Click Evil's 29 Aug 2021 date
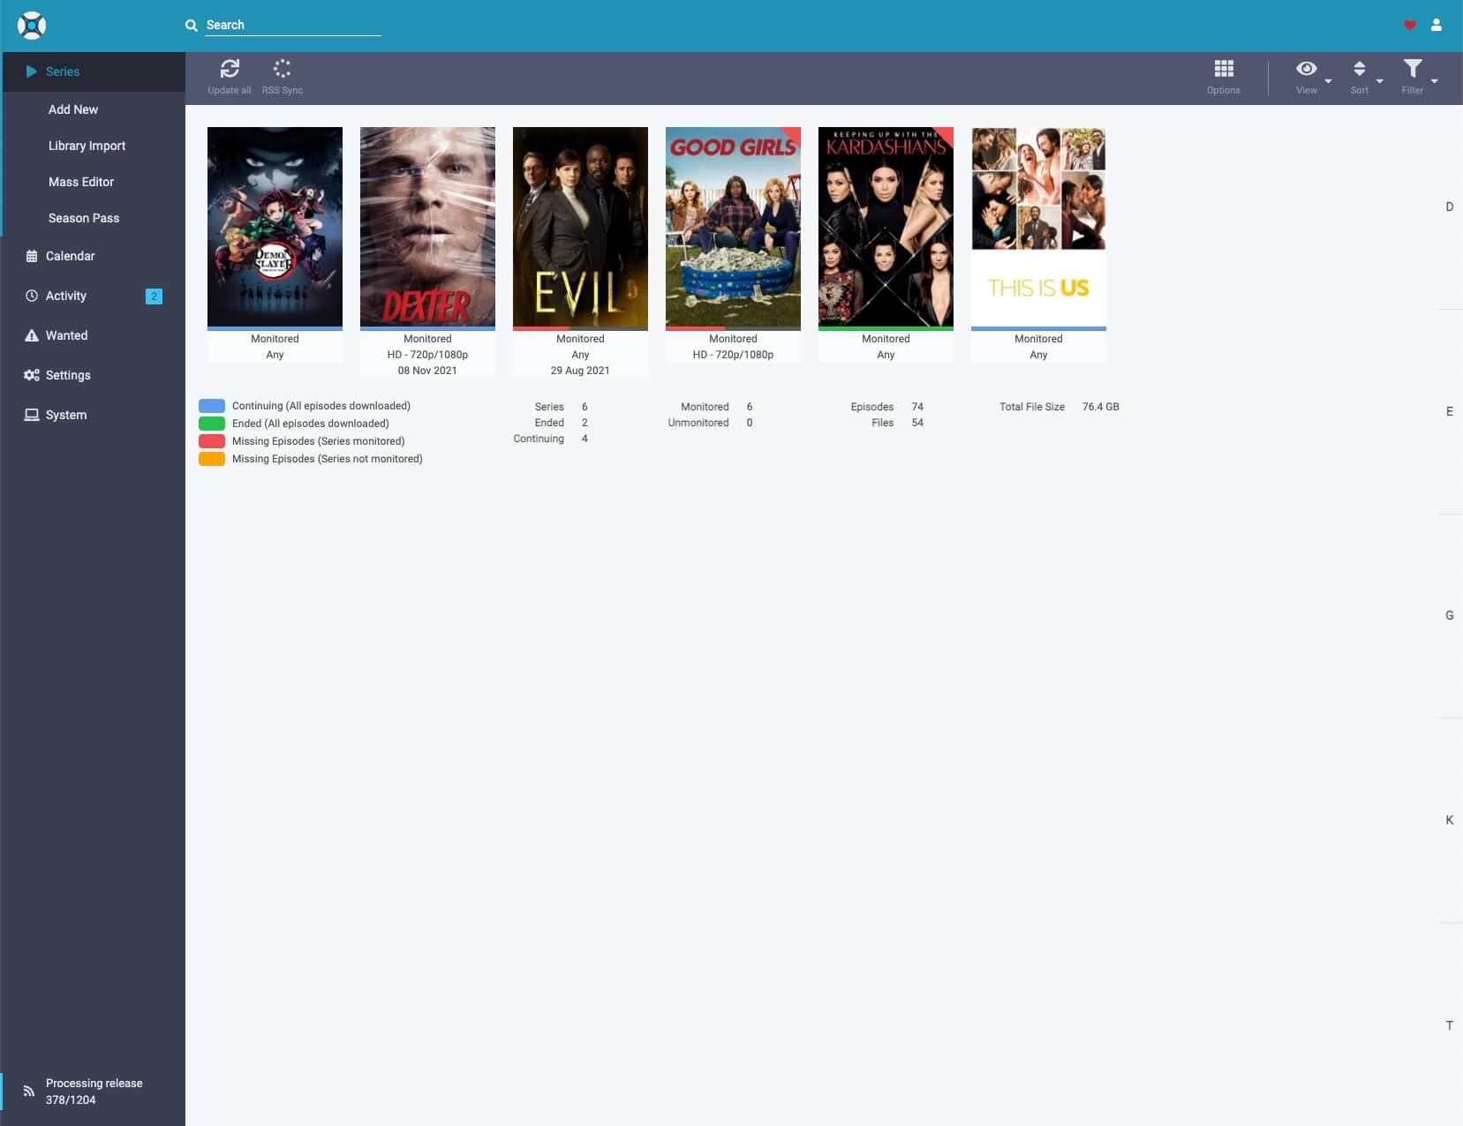The height and width of the screenshot is (1126, 1463). 580,371
